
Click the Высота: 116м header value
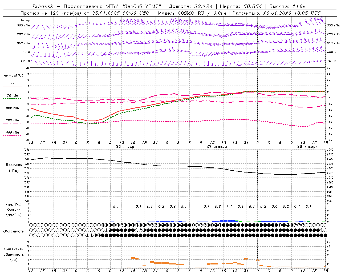coord(287,6)
